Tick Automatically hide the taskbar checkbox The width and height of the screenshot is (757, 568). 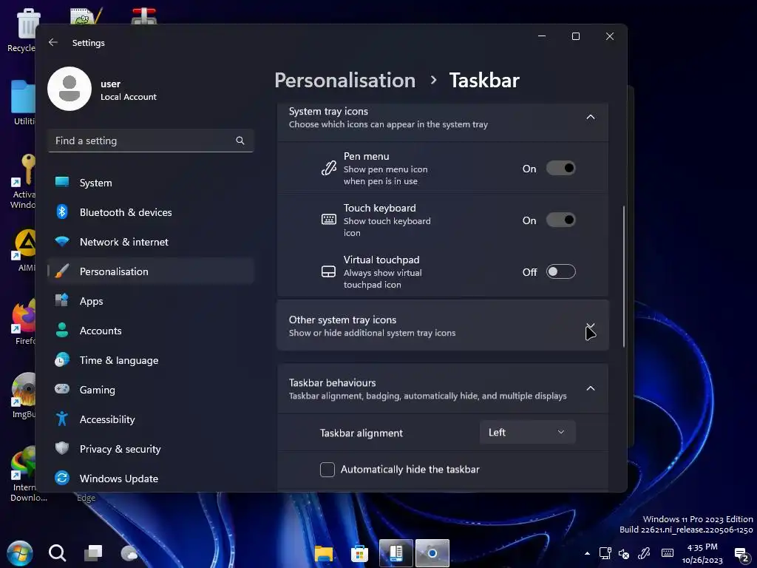tap(327, 470)
